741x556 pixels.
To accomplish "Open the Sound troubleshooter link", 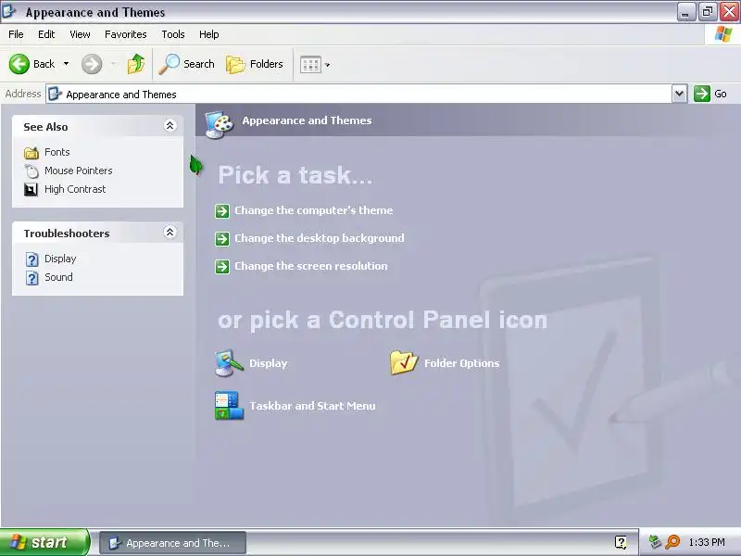I will 58,277.
